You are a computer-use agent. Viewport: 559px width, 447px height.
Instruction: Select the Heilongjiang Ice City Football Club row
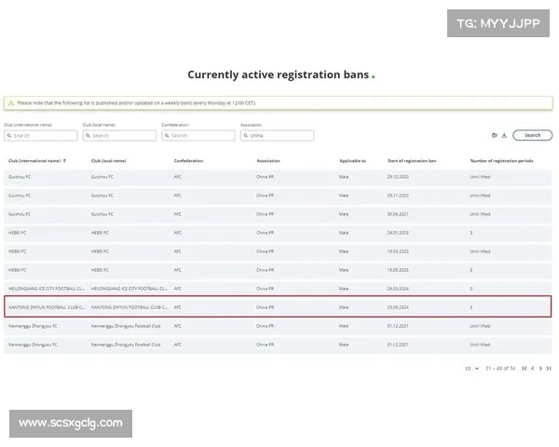pos(278,288)
